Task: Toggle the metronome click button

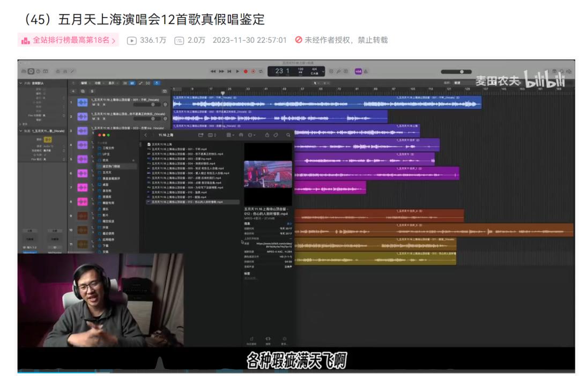Action: tap(366, 71)
